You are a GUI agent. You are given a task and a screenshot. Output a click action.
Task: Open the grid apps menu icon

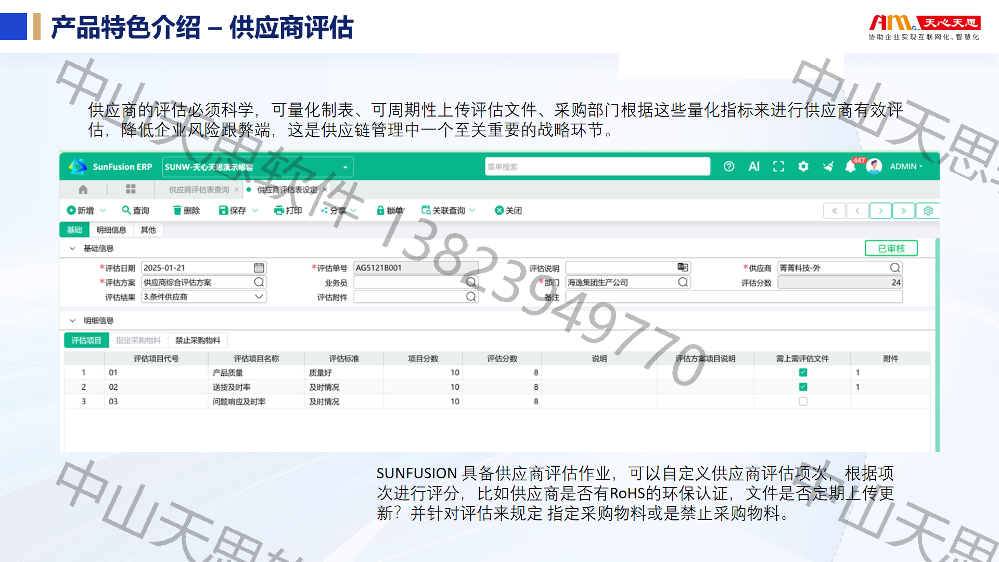pos(131,189)
